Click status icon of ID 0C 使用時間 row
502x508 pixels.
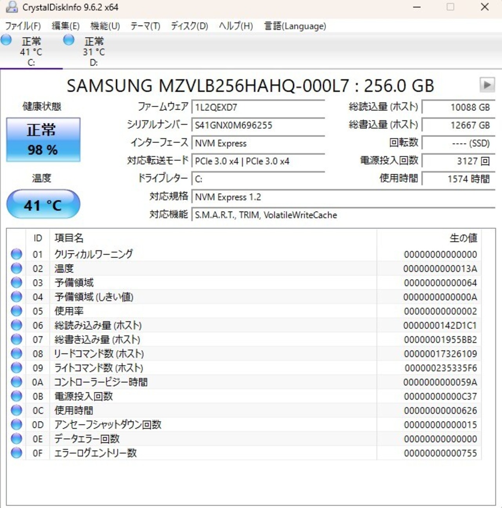pos(16,410)
